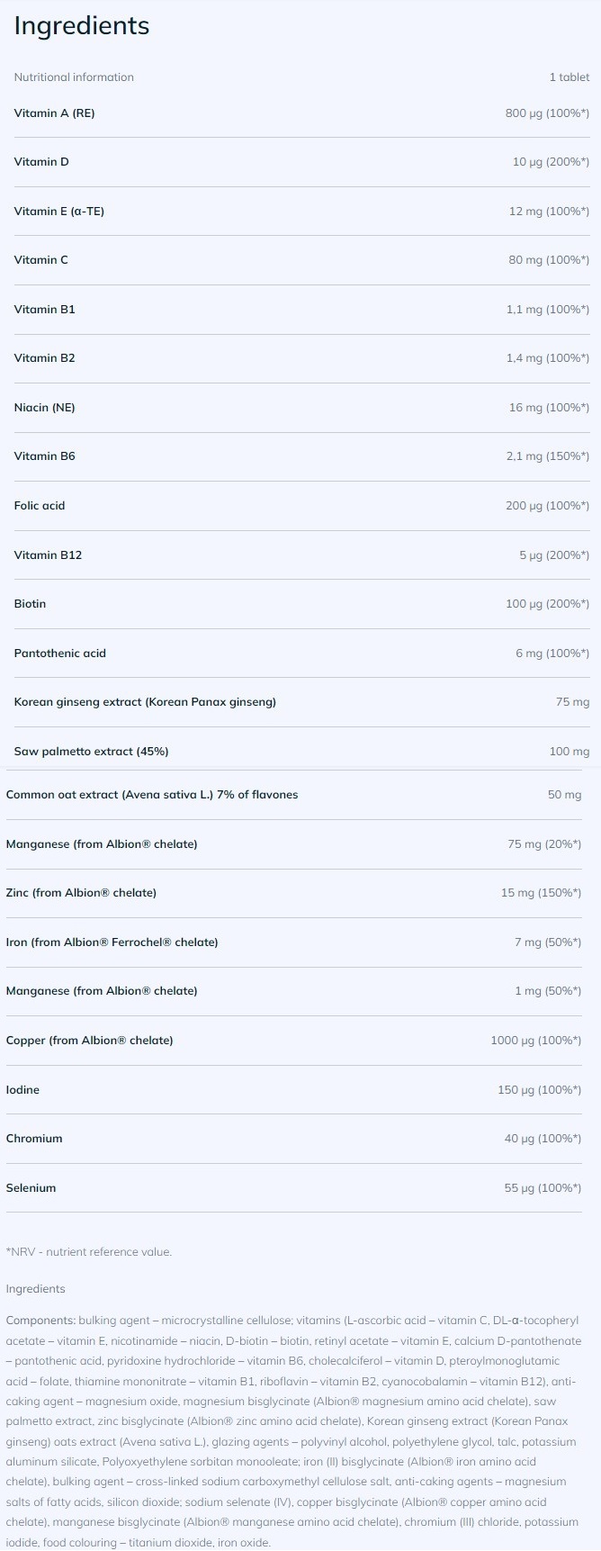Select the Vitamin A (RE) row label

54,113
